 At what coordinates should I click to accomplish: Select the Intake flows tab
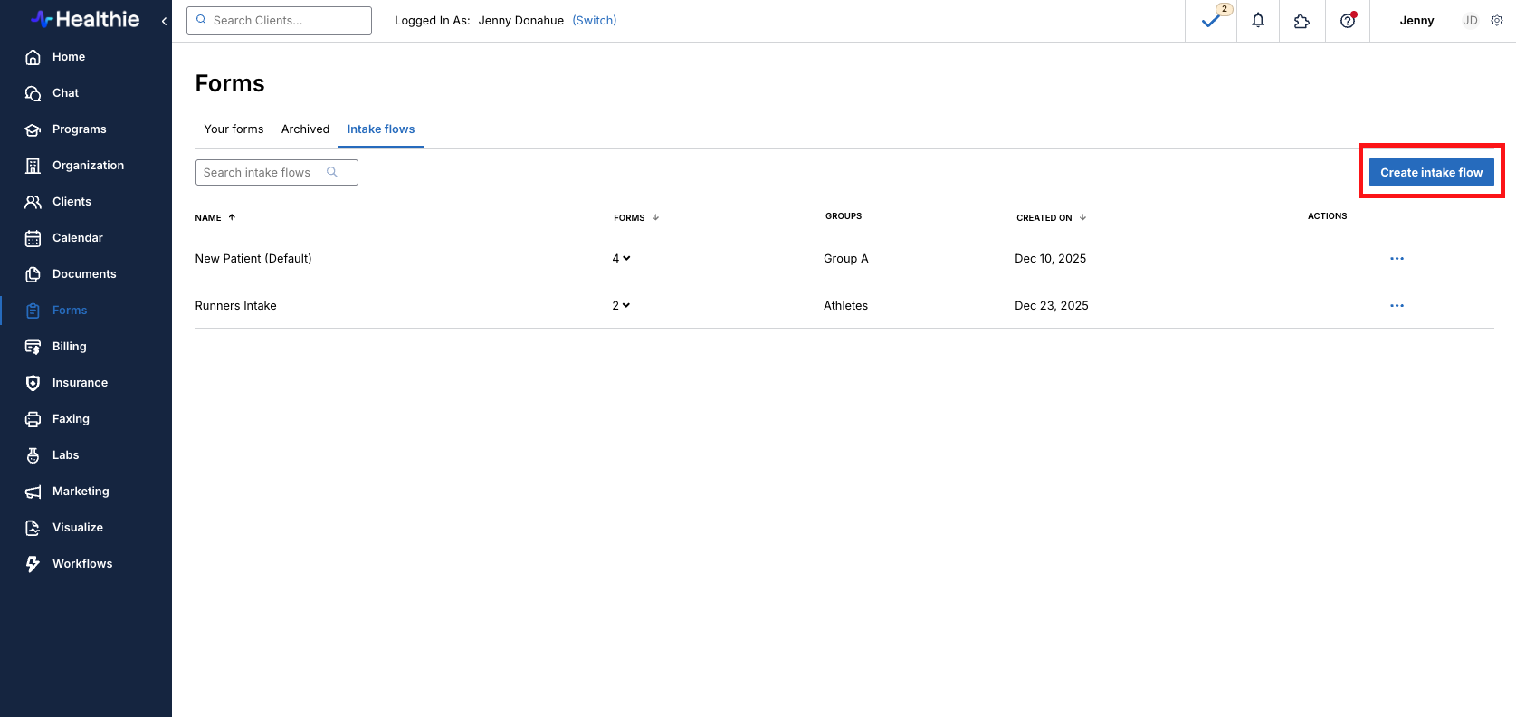coord(381,129)
